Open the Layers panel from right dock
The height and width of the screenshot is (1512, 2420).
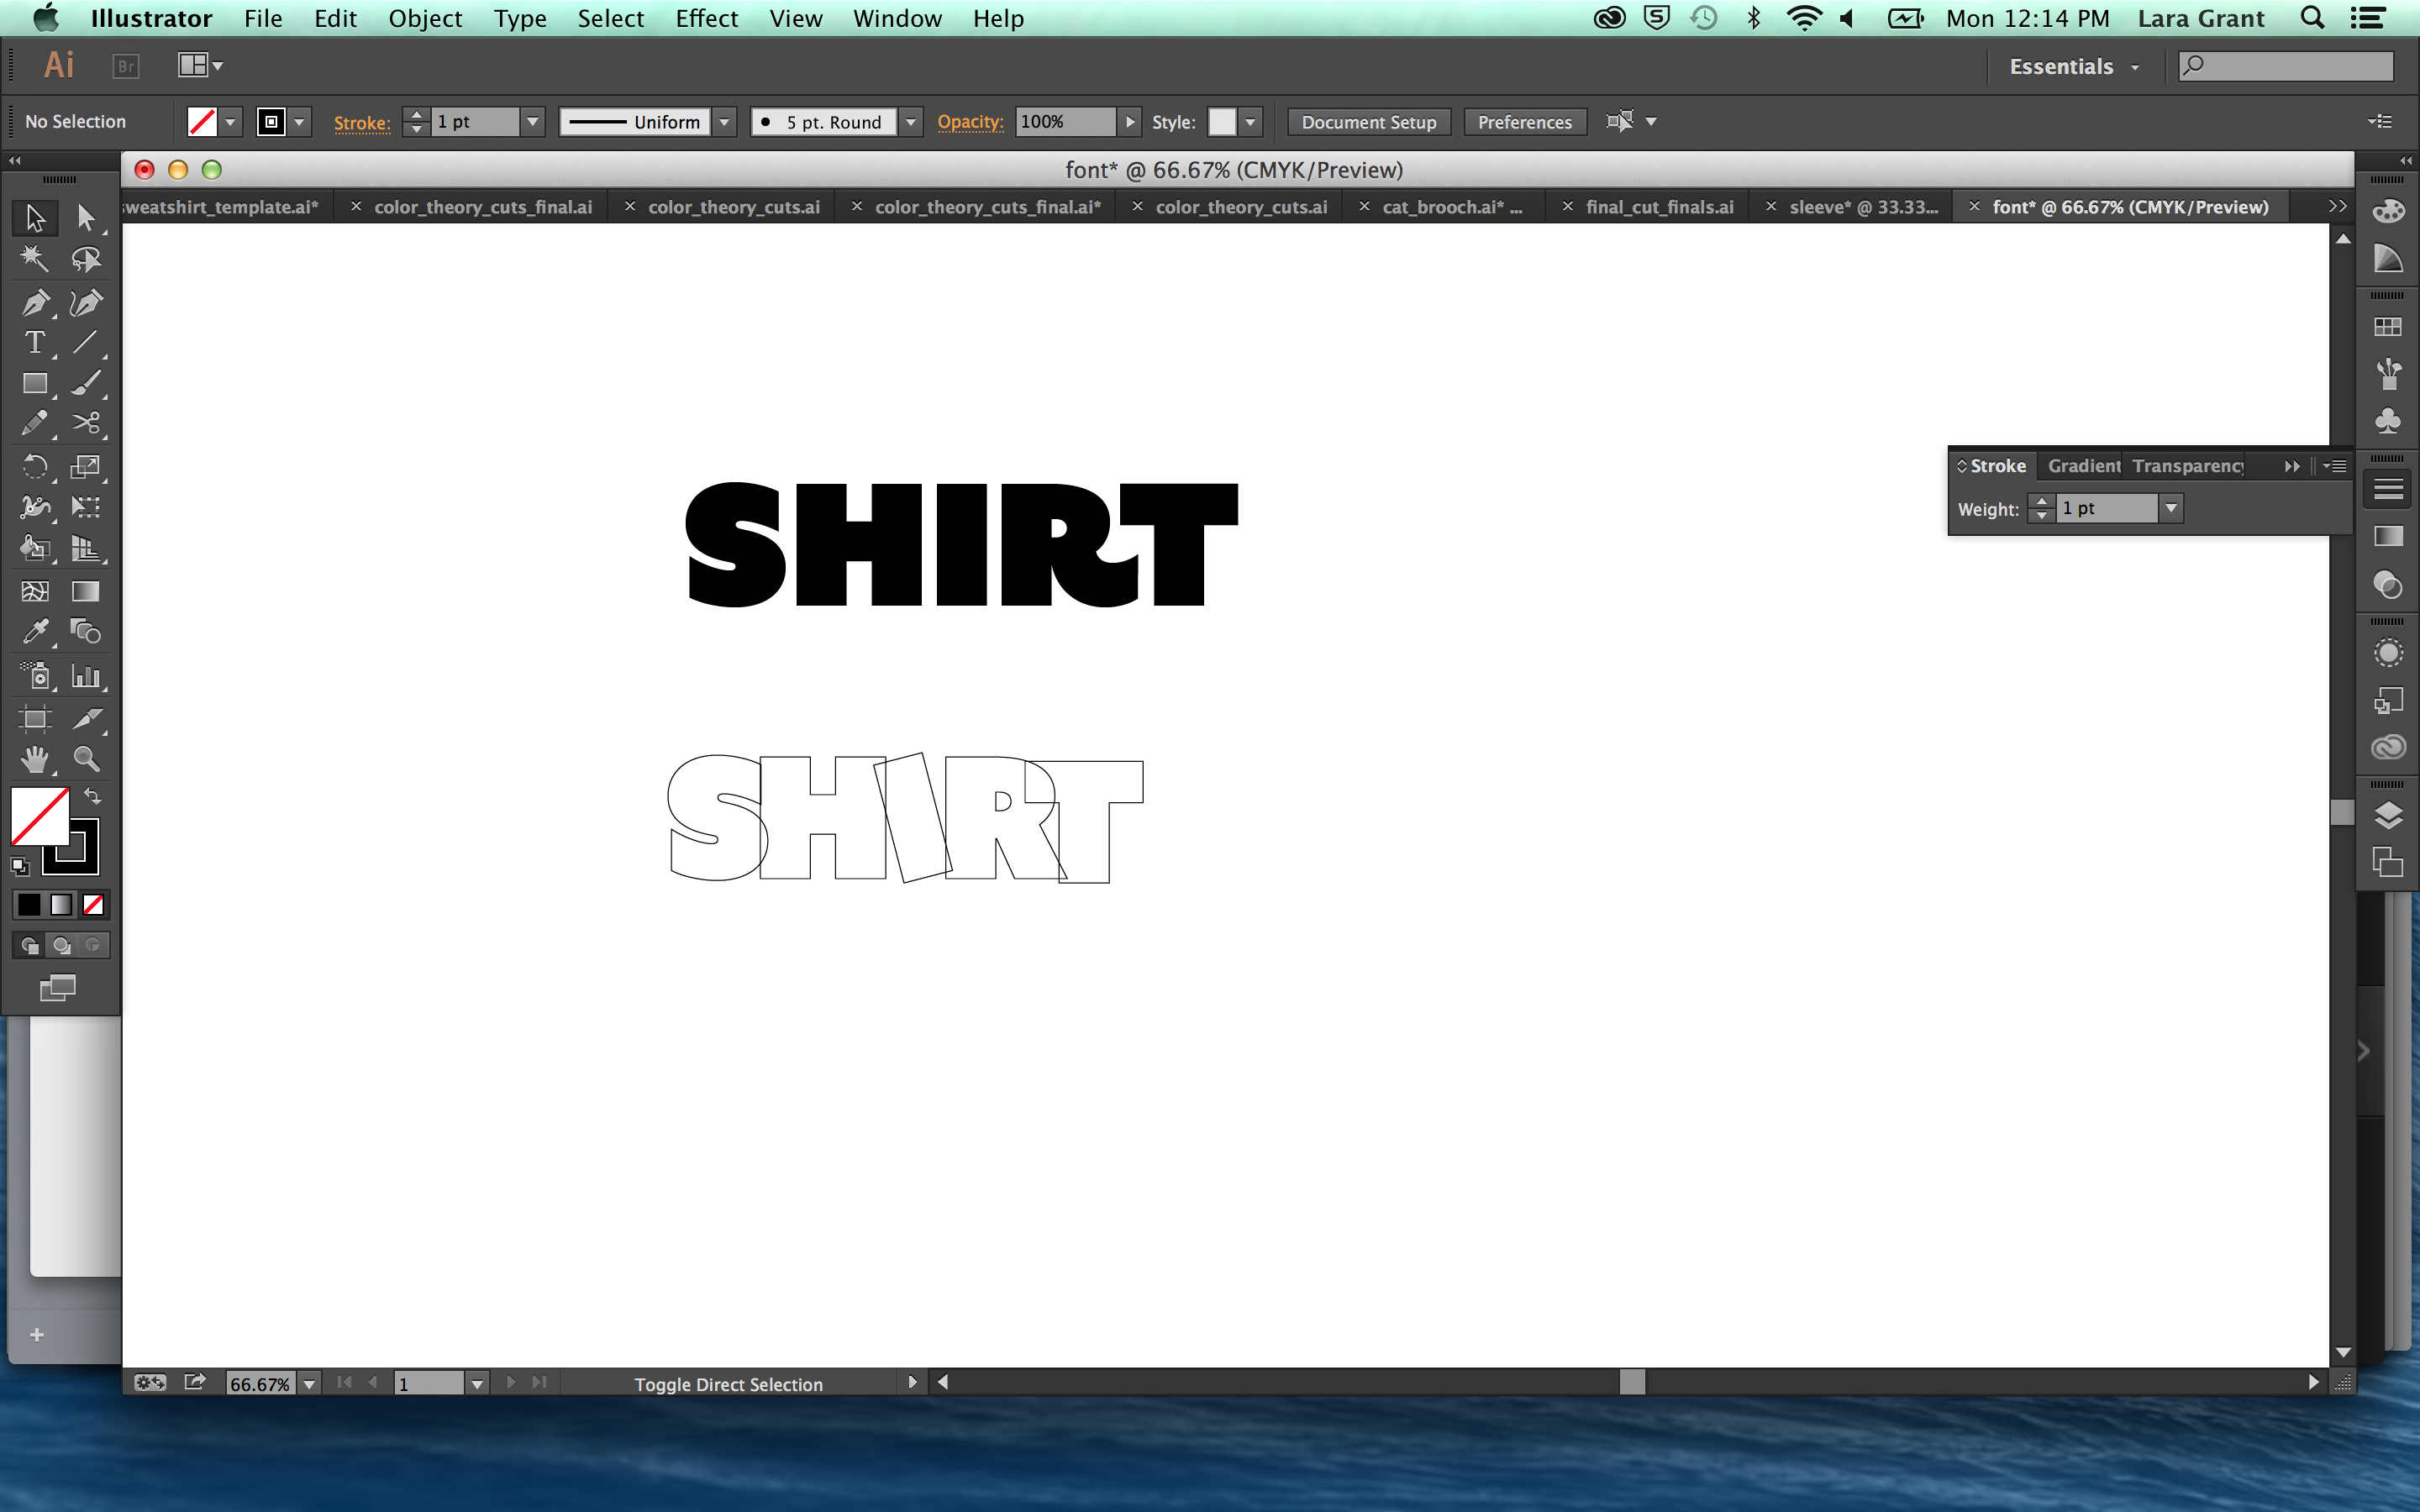[x=2388, y=816]
